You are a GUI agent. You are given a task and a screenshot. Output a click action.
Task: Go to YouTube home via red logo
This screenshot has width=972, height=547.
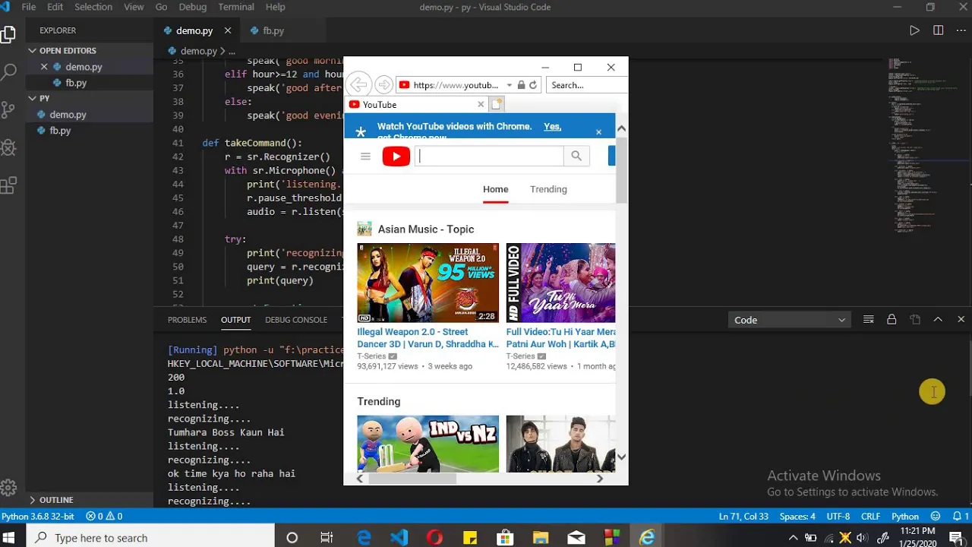click(x=396, y=157)
